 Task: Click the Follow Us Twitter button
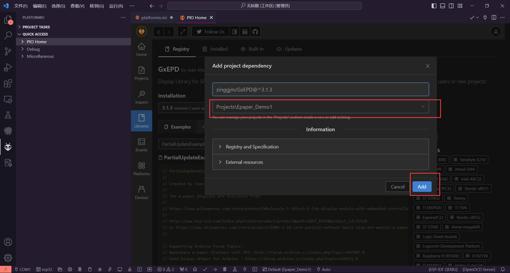210,32
